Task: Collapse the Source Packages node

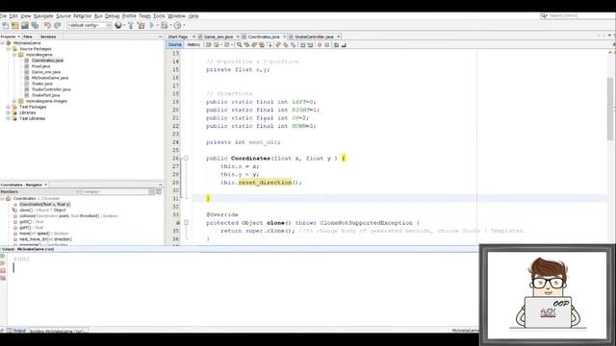Action: pos(9,49)
